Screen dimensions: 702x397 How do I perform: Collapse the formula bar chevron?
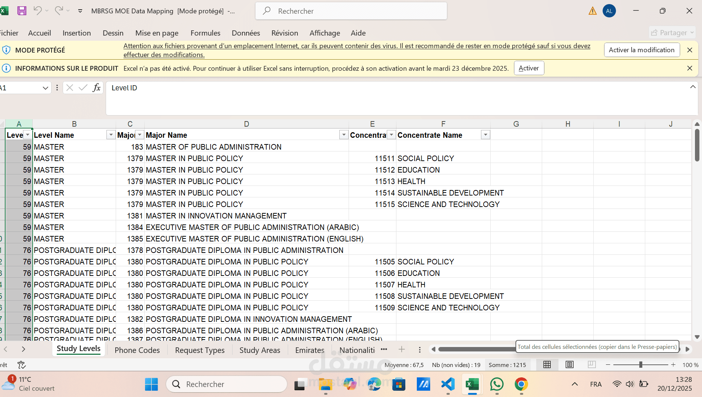coord(693,87)
